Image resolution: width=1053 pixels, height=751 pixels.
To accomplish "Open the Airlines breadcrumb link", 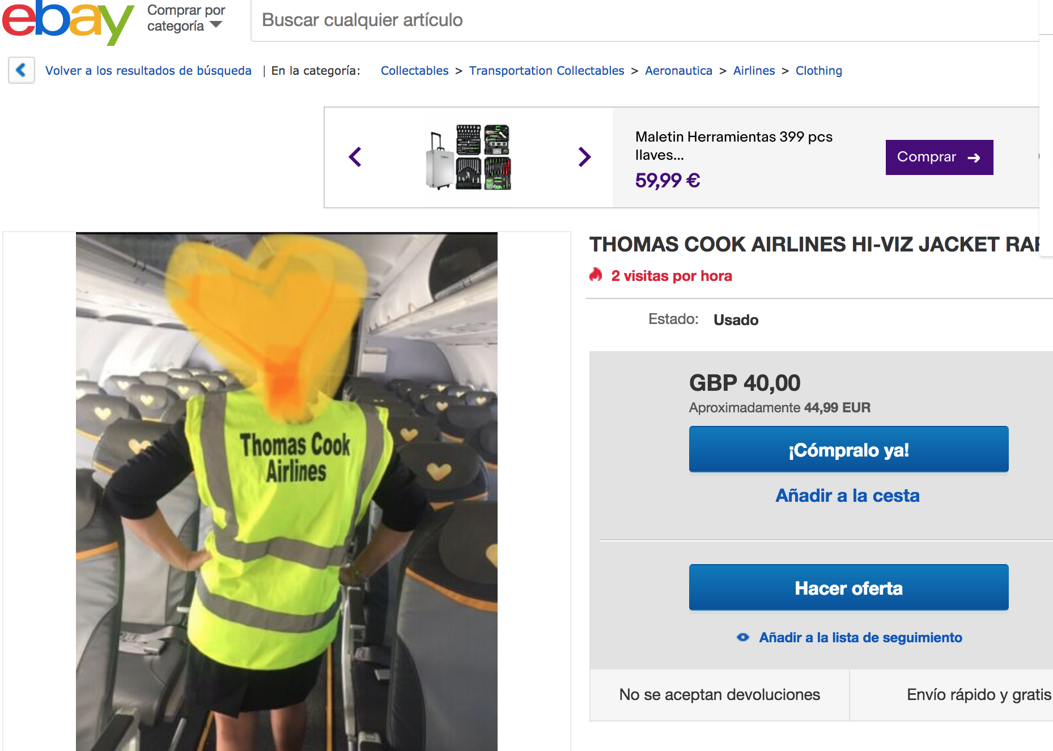I will coord(754,71).
